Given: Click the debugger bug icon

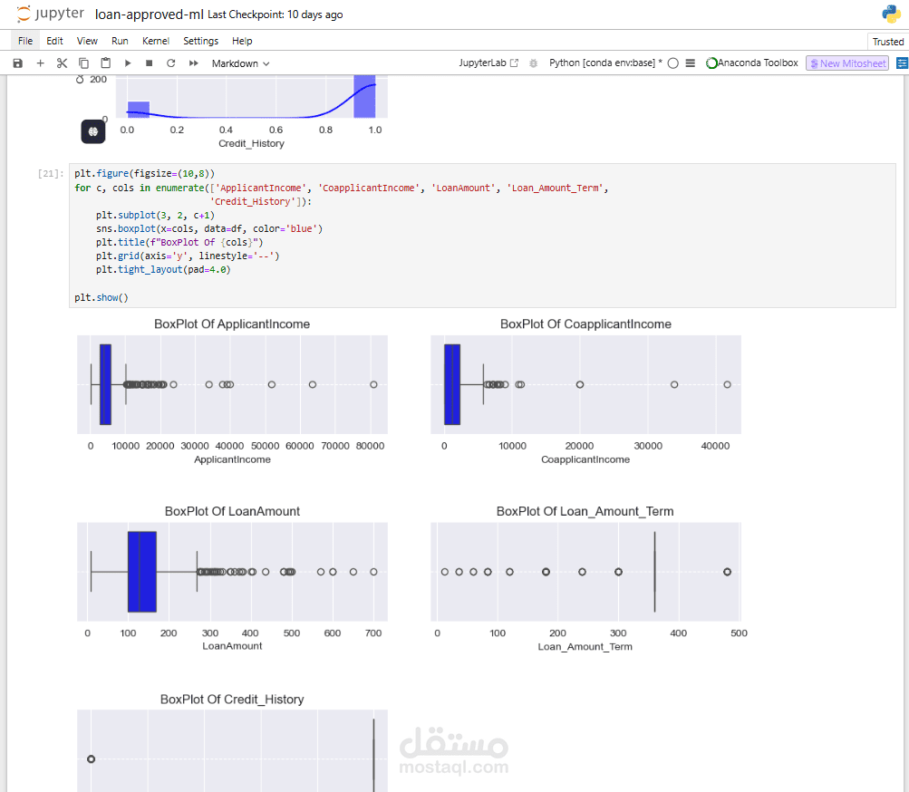Looking at the screenshot, I should 533,63.
